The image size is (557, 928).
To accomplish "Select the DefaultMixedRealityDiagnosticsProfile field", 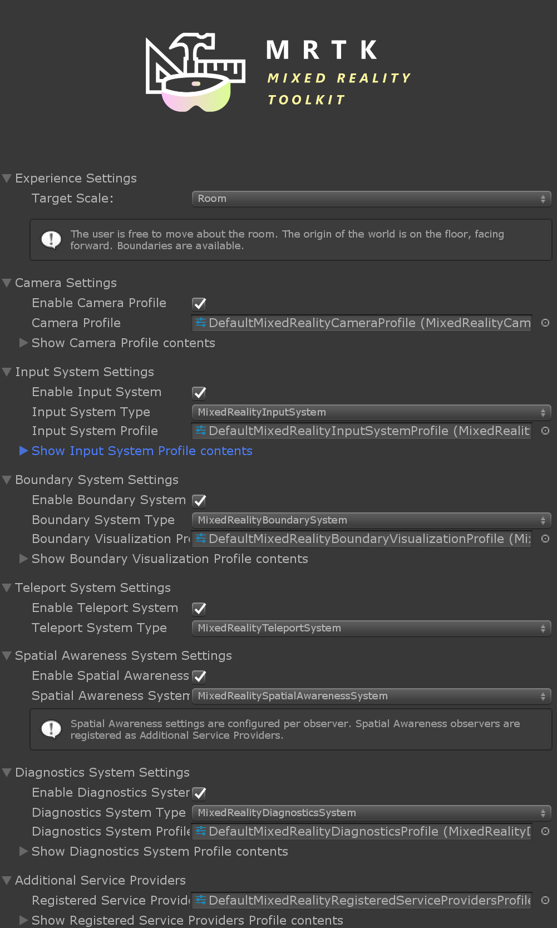I will (362, 831).
